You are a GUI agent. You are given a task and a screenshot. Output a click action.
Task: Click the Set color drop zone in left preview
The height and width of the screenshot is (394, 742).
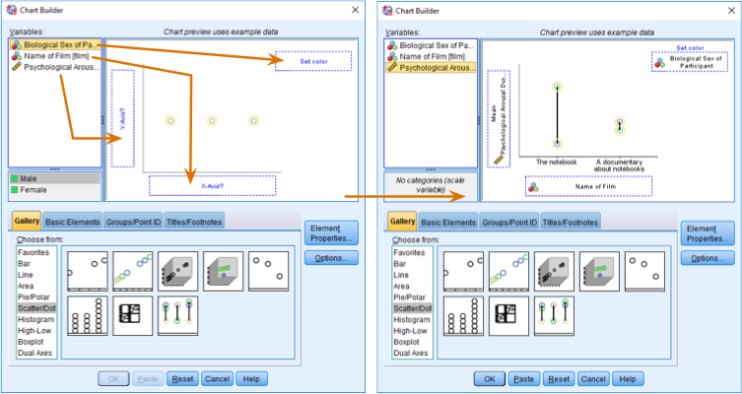pyautogui.click(x=312, y=61)
